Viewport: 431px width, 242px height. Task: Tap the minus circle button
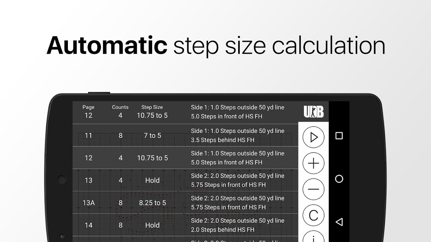pyautogui.click(x=313, y=189)
